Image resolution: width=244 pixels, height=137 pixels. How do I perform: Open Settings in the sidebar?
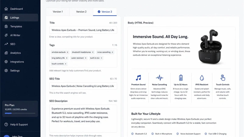20,71
